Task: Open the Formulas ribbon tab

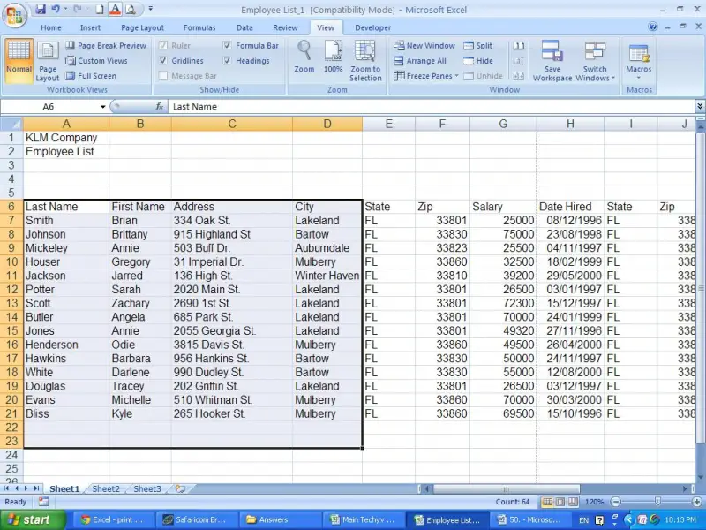Action: [199, 27]
